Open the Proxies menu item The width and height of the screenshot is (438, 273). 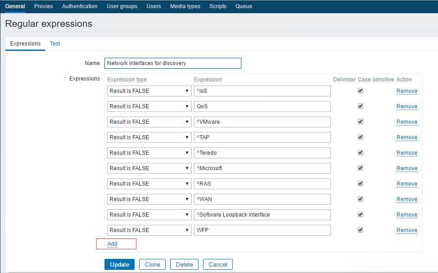tap(43, 6)
